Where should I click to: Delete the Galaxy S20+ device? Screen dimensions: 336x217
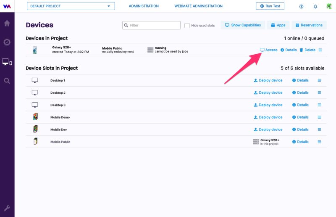(x=307, y=50)
